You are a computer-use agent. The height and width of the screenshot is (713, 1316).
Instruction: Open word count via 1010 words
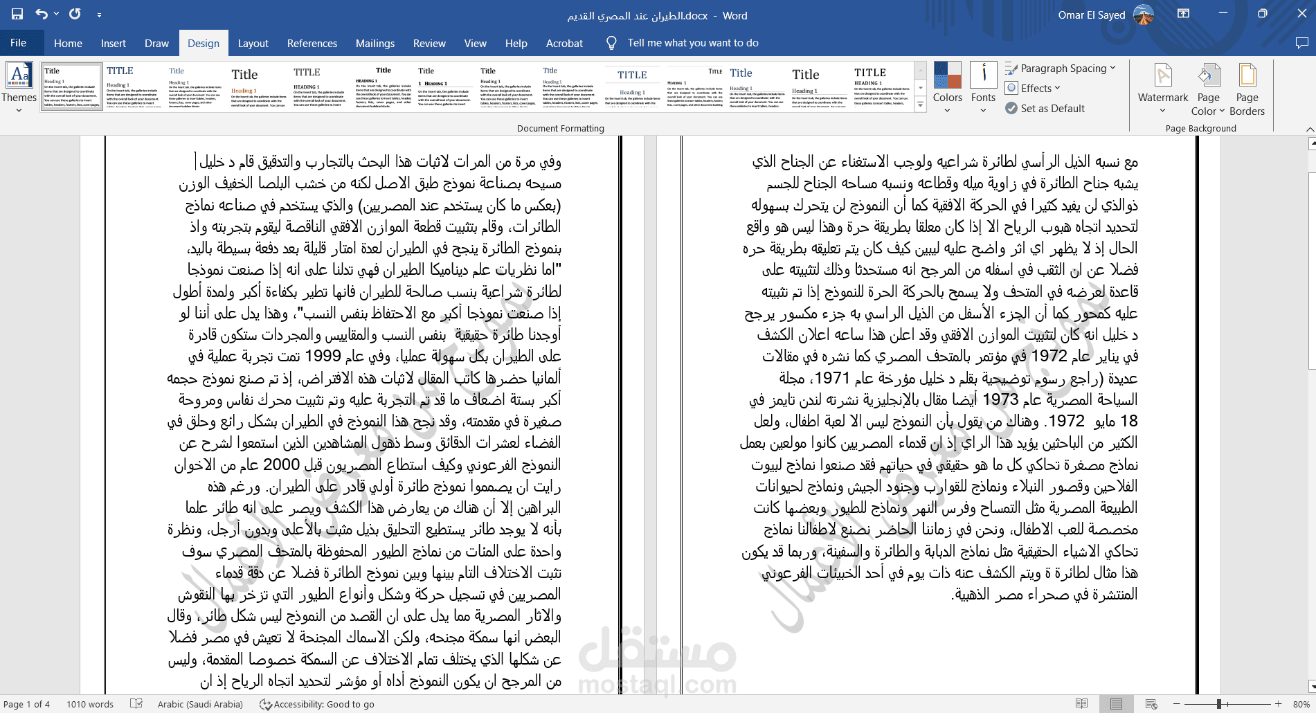90,704
